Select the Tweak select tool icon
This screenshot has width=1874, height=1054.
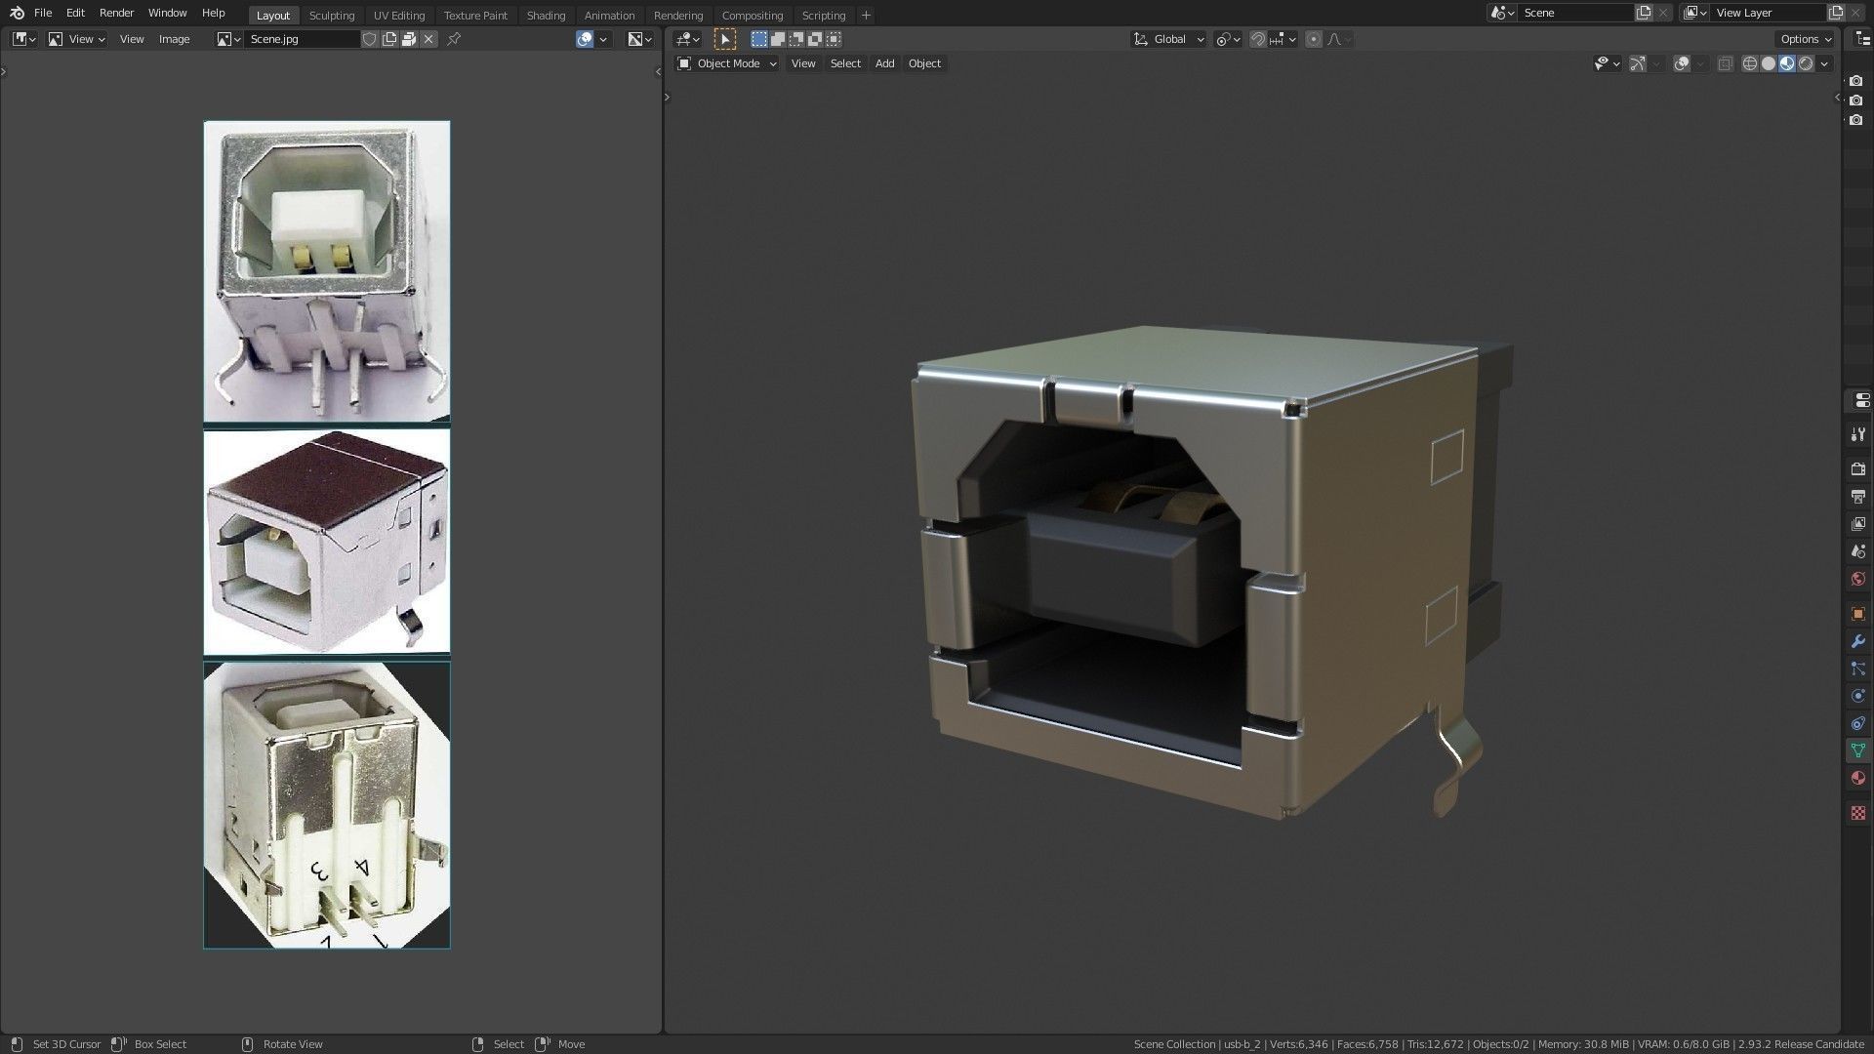pyautogui.click(x=724, y=39)
